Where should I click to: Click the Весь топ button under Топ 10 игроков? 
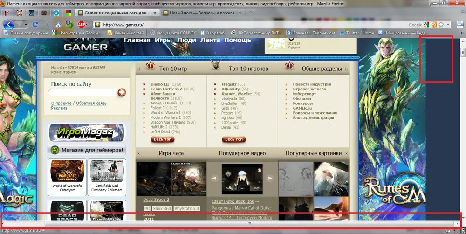tap(233, 139)
